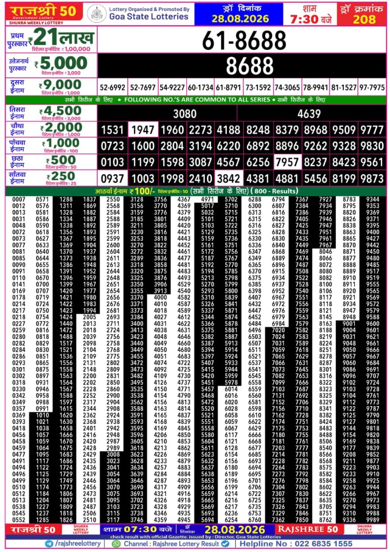This screenshot has width=390, height=552.
Task: Select second prize number 54-9227
Action: (172, 87)
